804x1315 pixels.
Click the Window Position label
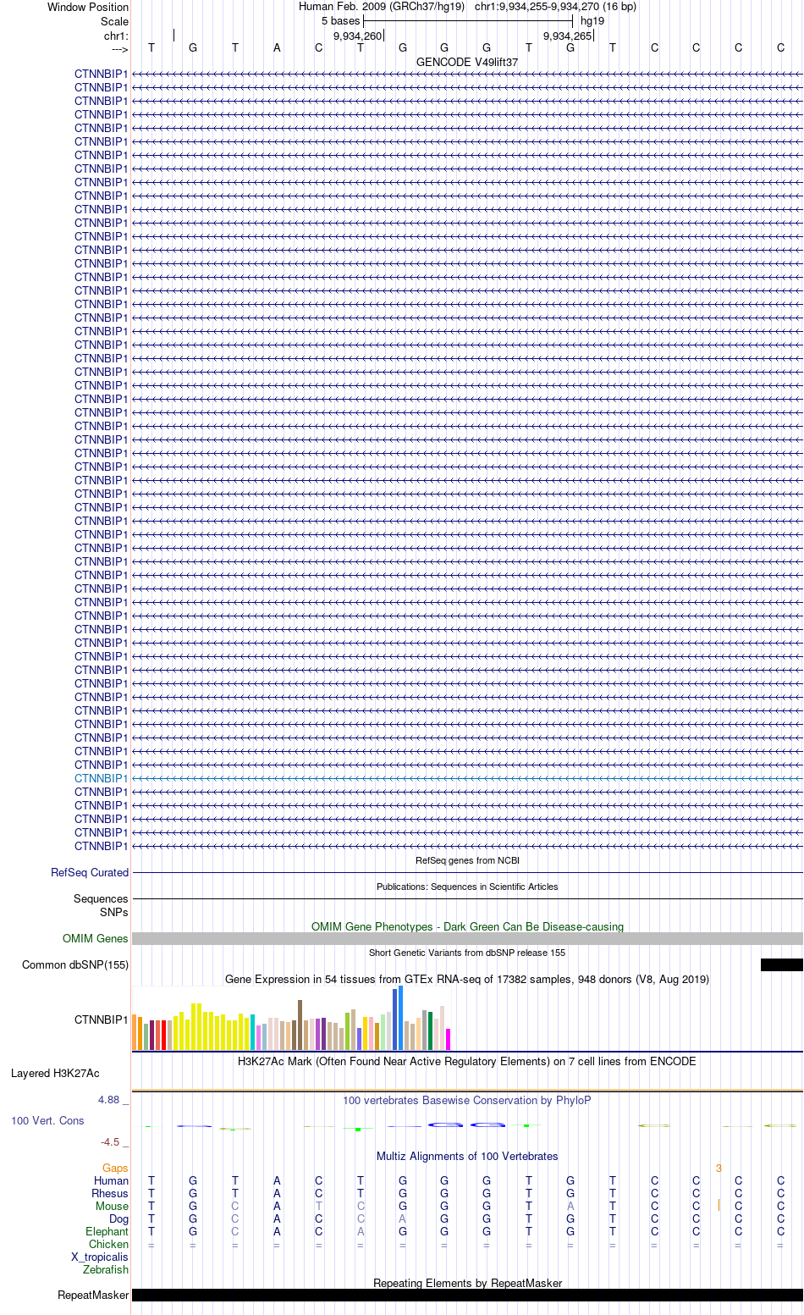88,7
